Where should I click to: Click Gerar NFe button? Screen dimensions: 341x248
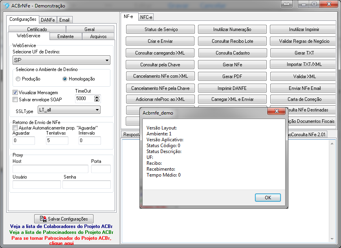[232, 64]
